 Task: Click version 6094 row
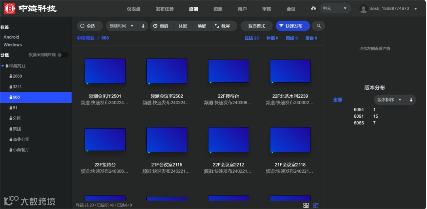[x=365, y=110]
